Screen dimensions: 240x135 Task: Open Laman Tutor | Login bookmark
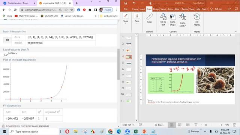click(x=72, y=16)
